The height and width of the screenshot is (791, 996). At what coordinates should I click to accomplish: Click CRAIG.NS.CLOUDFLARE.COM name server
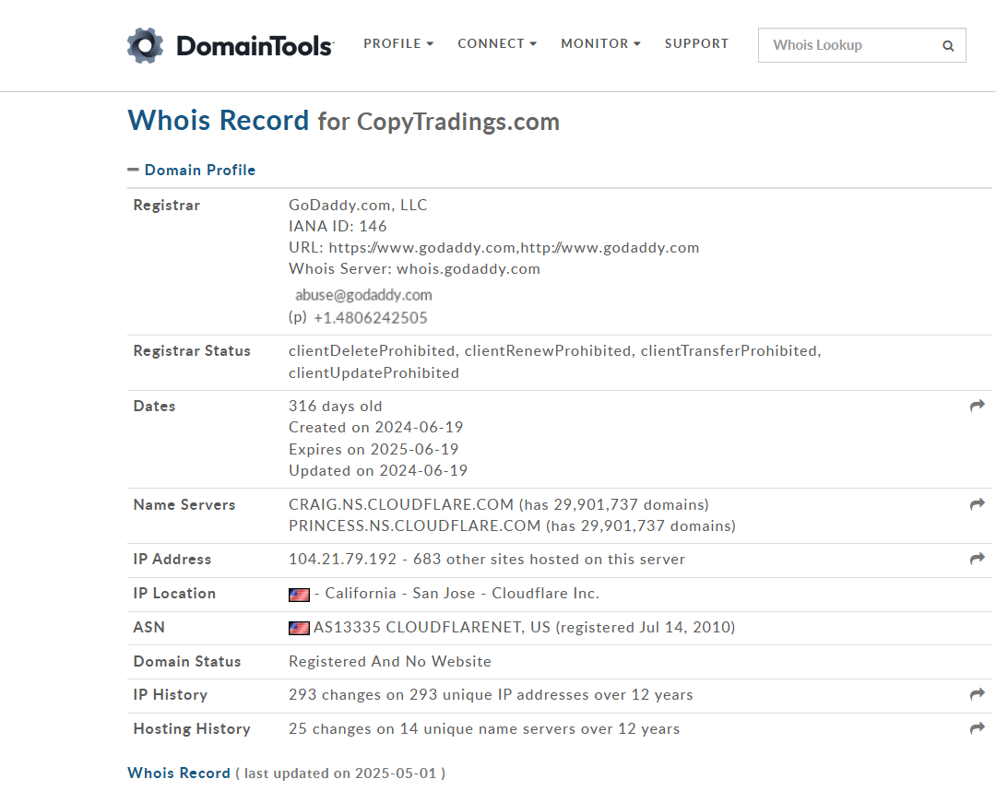[401, 504]
